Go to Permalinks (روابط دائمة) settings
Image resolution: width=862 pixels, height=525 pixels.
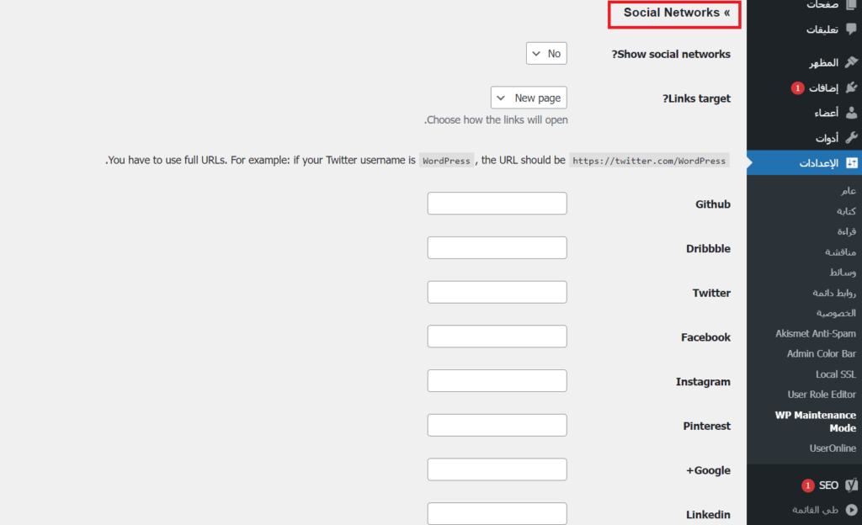tap(834, 293)
